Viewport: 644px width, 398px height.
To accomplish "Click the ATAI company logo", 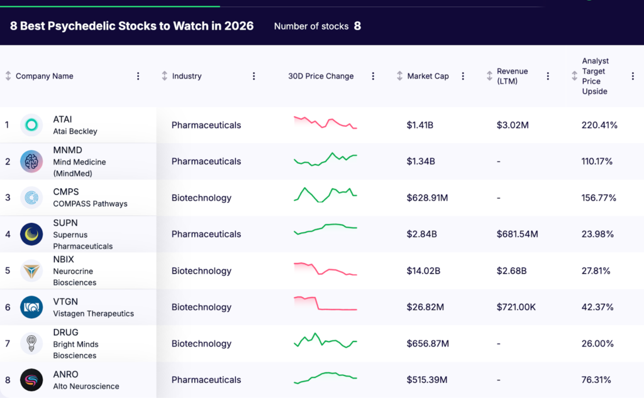I will pyautogui.click(x=30, y=125).
